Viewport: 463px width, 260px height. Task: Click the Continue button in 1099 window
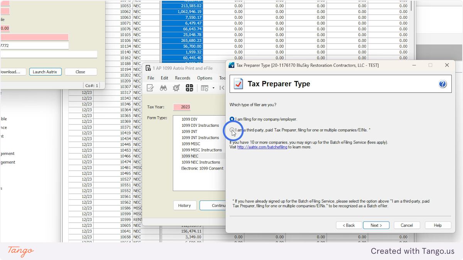(x=213, y=205)
